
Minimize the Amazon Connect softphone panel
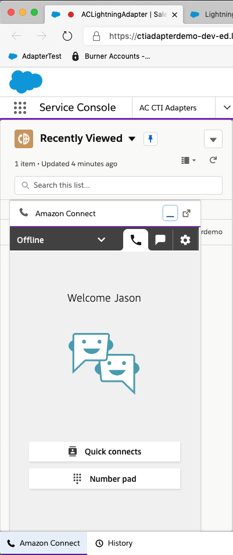(170, 213)
